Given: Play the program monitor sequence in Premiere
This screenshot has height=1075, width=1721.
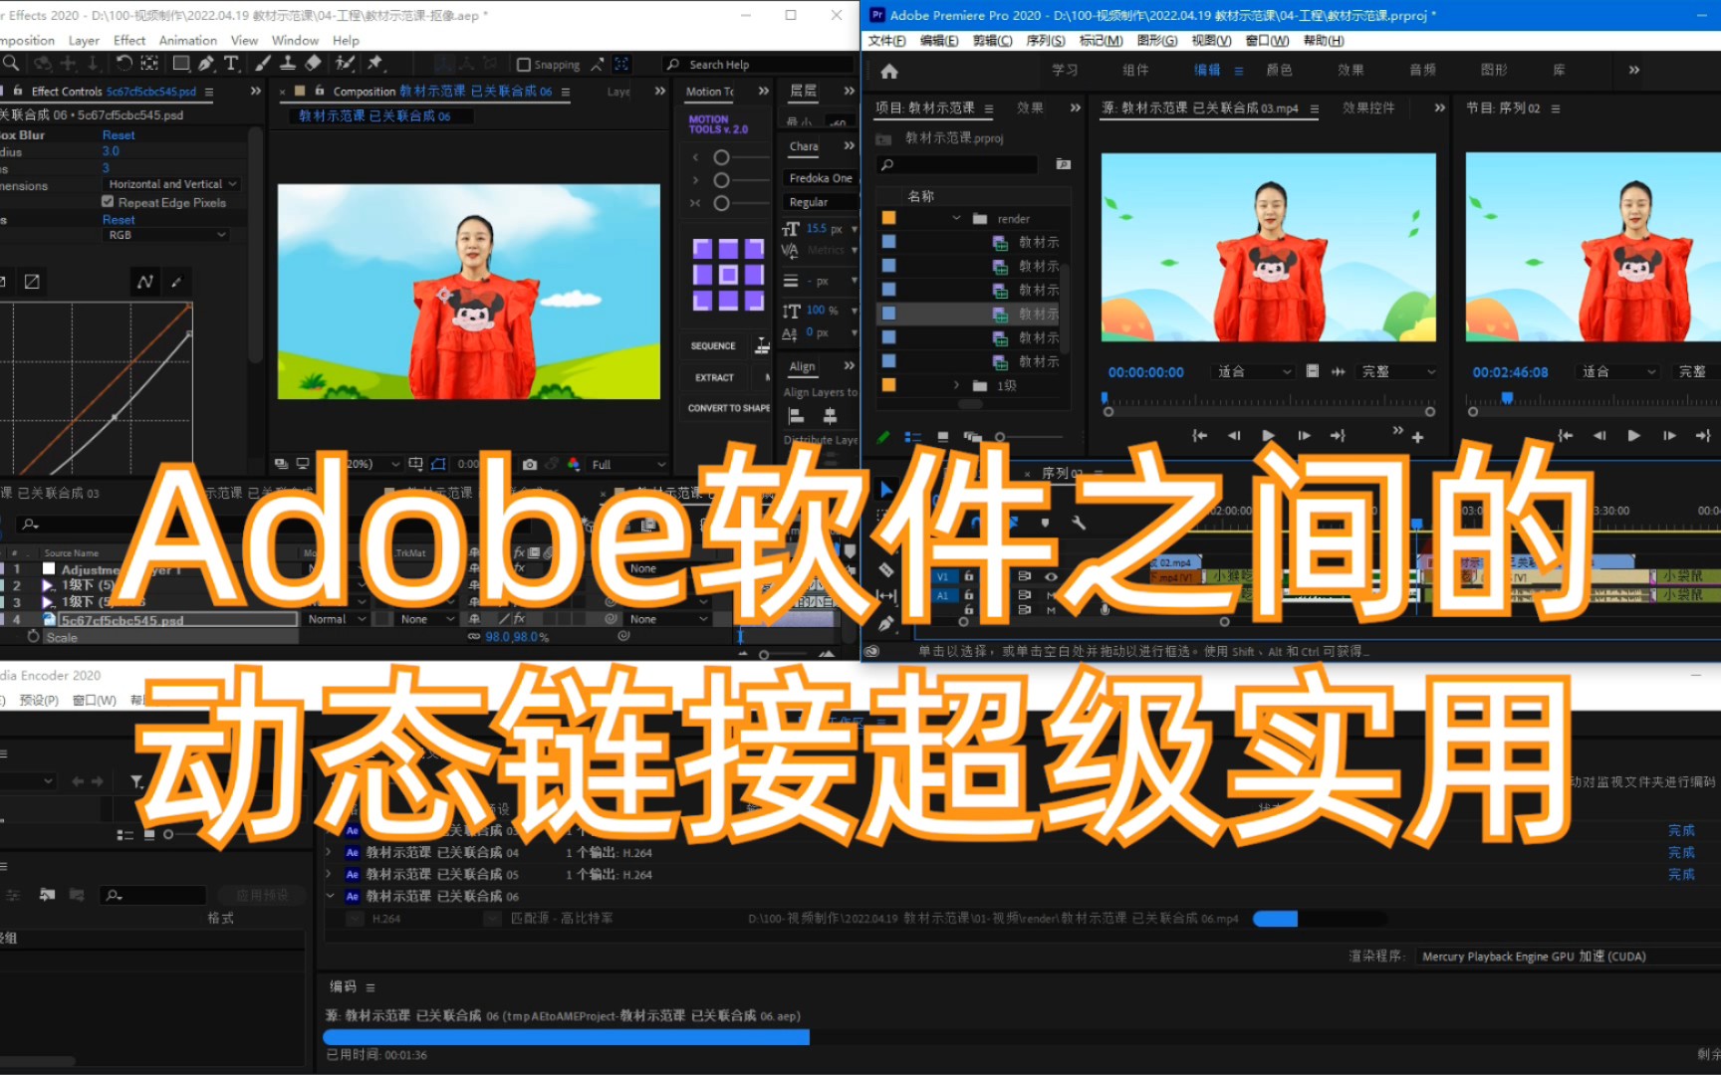Looking at the screenshot, I should point(1633,436).
